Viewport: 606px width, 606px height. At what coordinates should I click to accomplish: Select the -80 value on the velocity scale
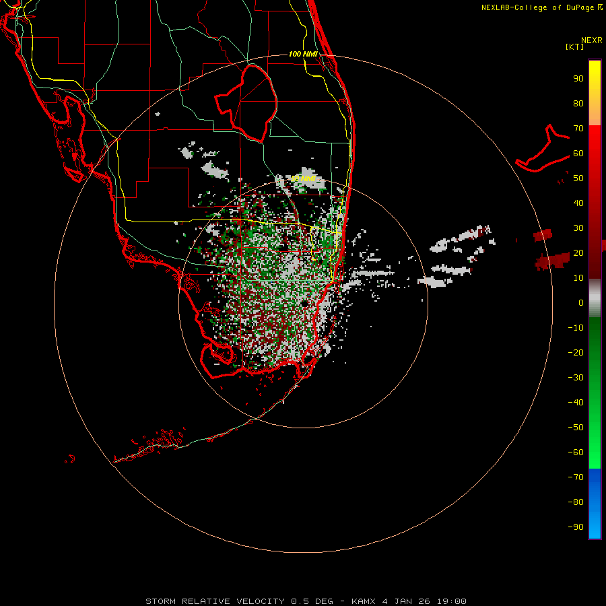pyautogui.click(x=576, y=502)
